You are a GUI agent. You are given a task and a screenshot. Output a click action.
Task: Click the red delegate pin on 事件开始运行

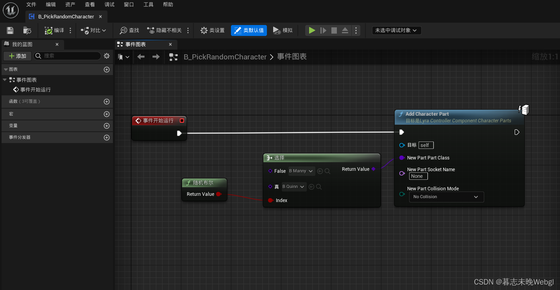(x=182, y=121)
